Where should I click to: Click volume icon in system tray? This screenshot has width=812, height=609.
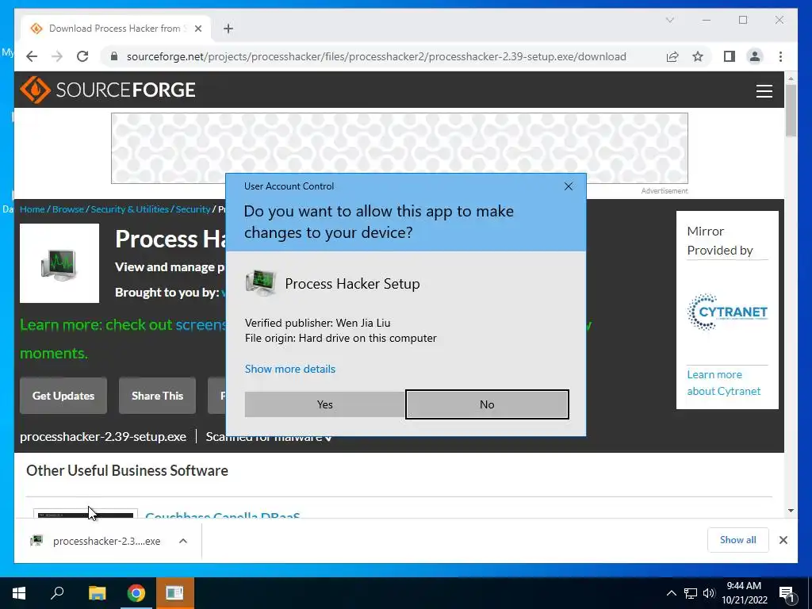(x=709, y=593)
